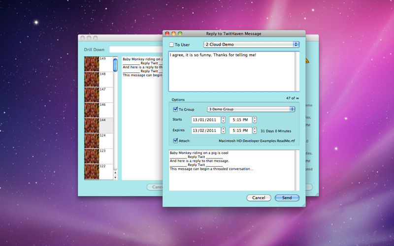Open the '2 Cloud Demo' user dropdown
The width and height of the screenshot is (394, 246).
click(251, 44)
